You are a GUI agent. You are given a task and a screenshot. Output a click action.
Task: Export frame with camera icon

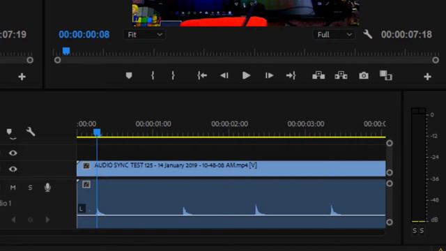click(364, 76)
